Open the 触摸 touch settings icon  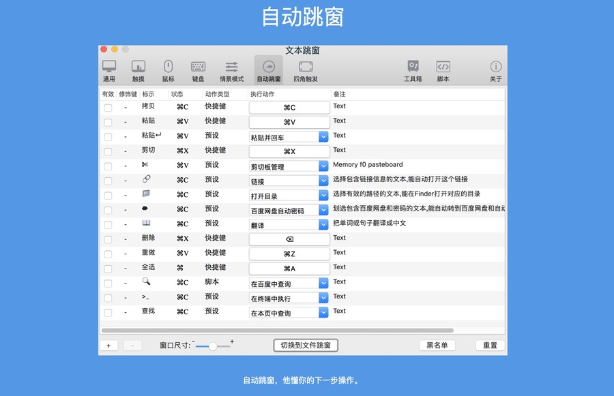[x=138, y=71]
